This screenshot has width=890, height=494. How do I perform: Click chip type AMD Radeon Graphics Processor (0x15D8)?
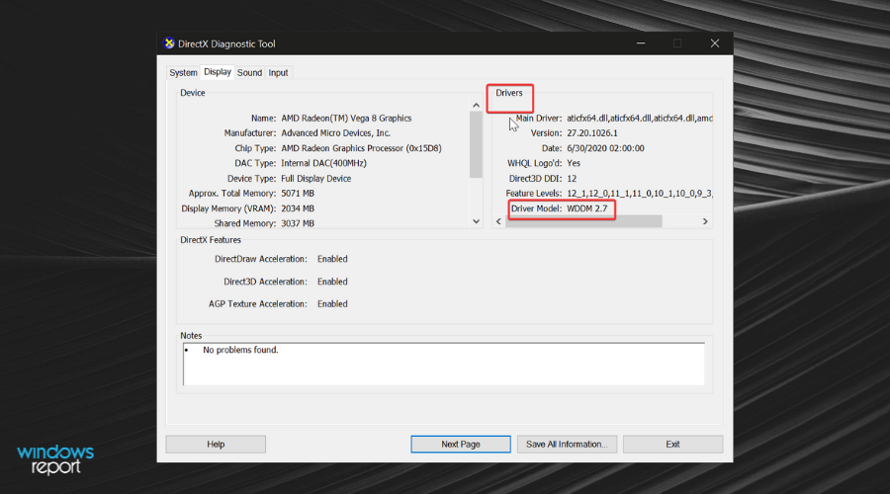point(361,148)
